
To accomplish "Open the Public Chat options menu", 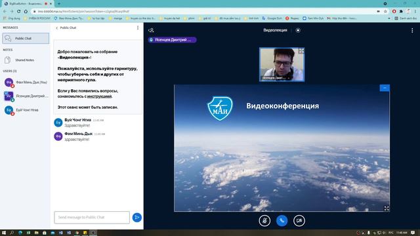I will pos(138,28).
